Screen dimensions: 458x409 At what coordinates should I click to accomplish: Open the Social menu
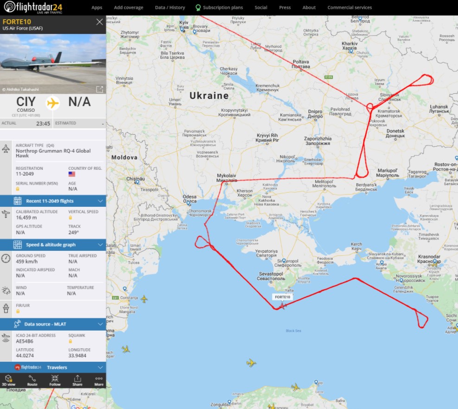point(261,7)
